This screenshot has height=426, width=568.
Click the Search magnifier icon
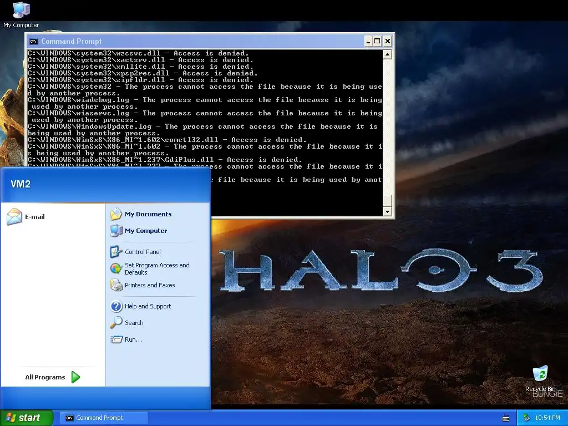pos(116,322)
